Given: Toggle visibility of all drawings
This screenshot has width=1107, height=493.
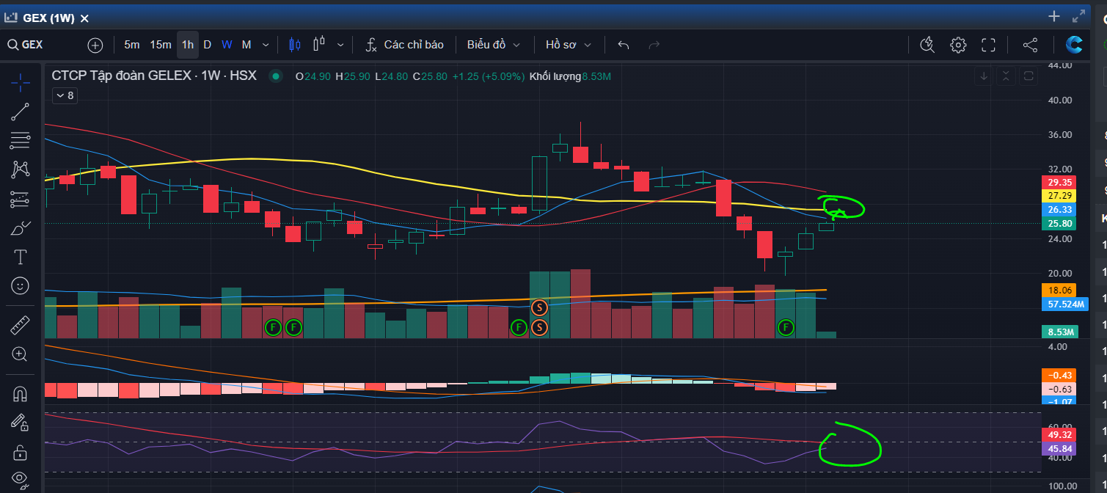Looking at the screenshot, I should click(x=21, y=480).
